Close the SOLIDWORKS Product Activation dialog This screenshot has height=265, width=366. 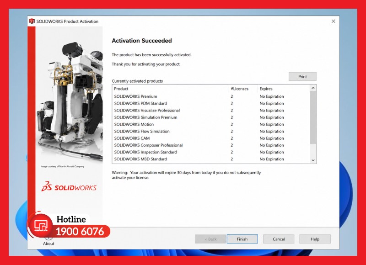pos(334,21)
